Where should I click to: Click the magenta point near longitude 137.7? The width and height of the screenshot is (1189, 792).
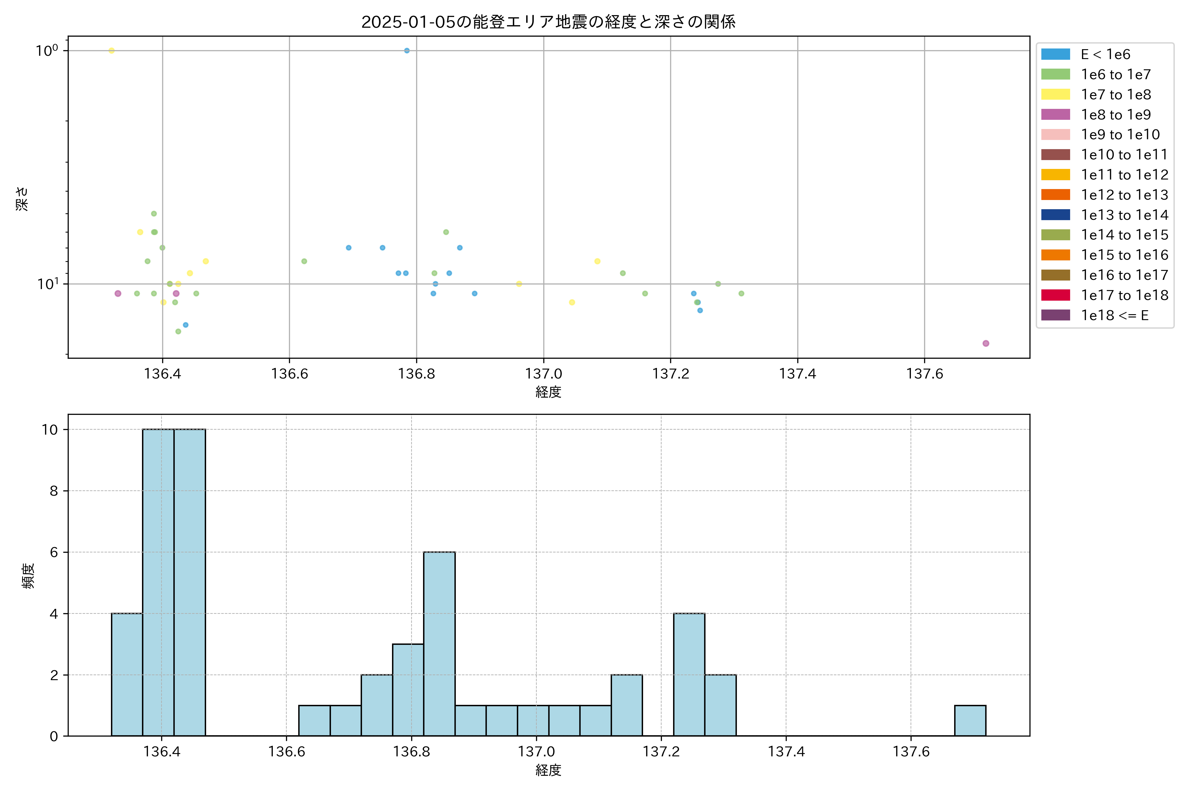986,344
